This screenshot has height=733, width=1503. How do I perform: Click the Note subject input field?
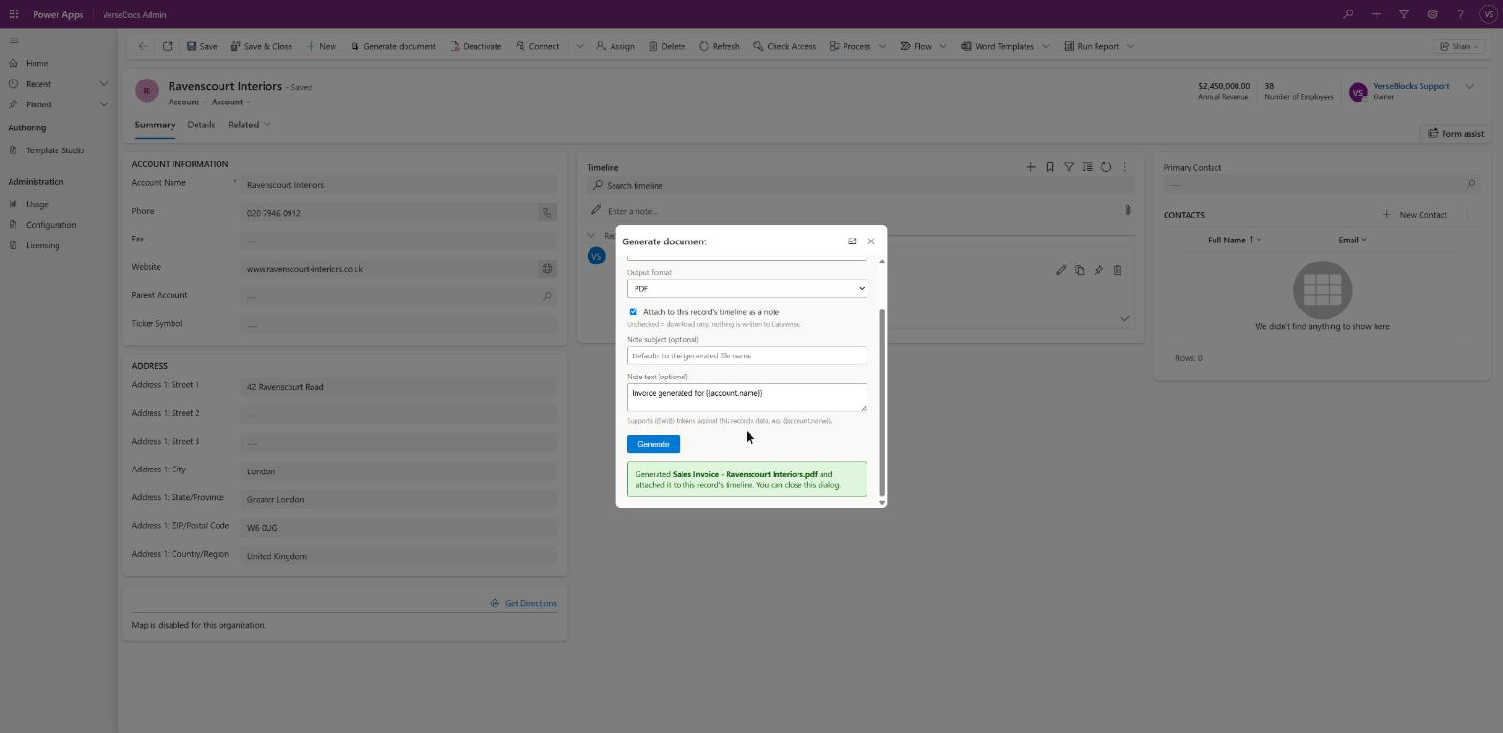(747, 355)
